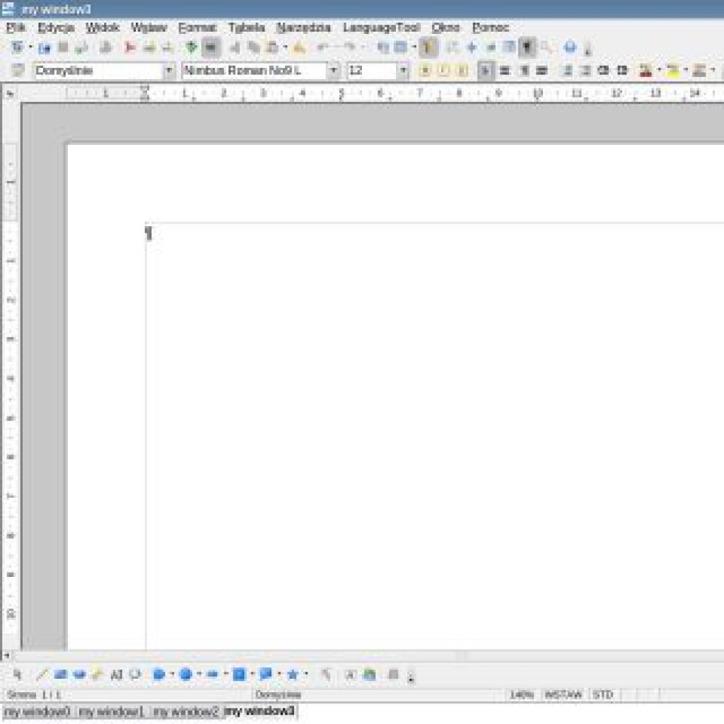
Task: Open the Highlighting color dropdown arrow
Action: click(x=686, y=71)
